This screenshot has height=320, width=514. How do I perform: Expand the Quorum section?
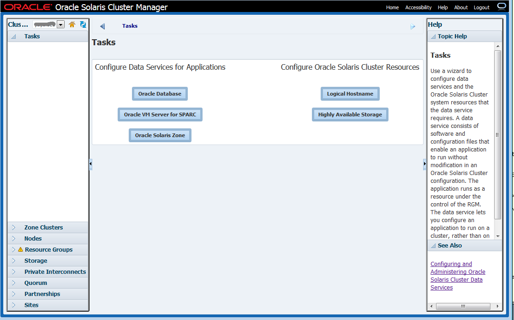point(13,283)
